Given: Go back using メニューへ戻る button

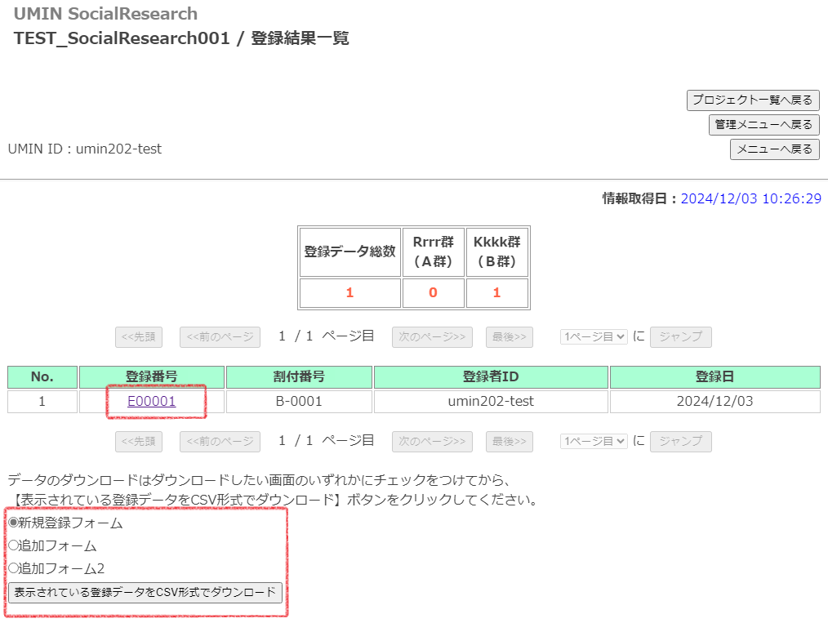Looking at the screenshot, I should [774, 149].
